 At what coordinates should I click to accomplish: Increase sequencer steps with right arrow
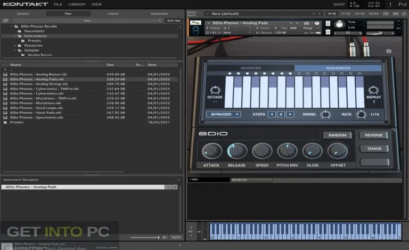pyautogui.click(x=290, y=114)
